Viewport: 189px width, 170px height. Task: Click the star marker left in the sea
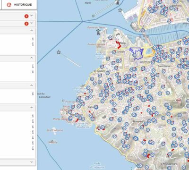(59, 52)
